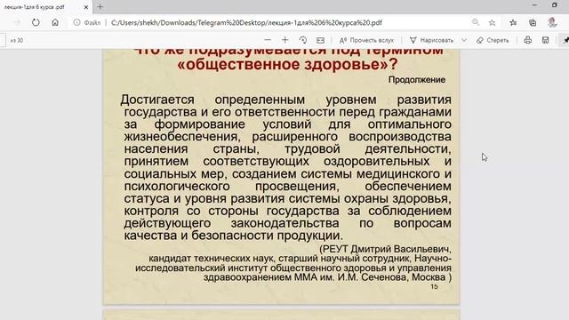Rotate the PDF page
The height and width of the screenshot is (320, 569).
[x=303, y=40]
